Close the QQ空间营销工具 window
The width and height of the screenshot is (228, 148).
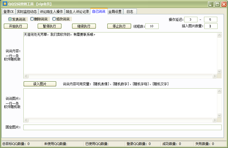(x=224, y=4)
